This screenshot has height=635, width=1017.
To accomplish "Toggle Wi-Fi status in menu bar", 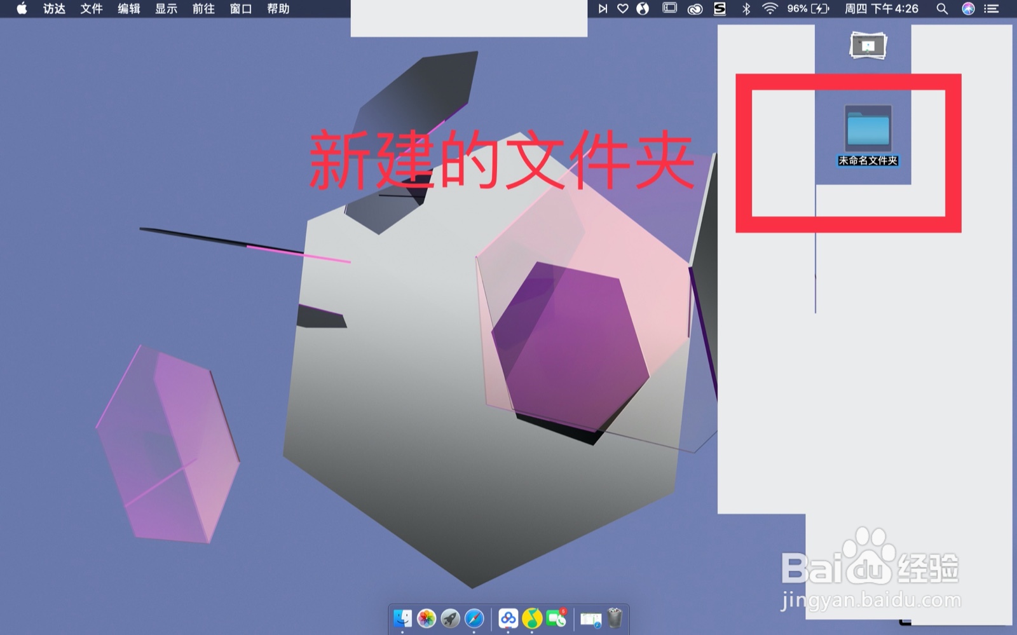I will pyautogui.click(x=770, y=9).
